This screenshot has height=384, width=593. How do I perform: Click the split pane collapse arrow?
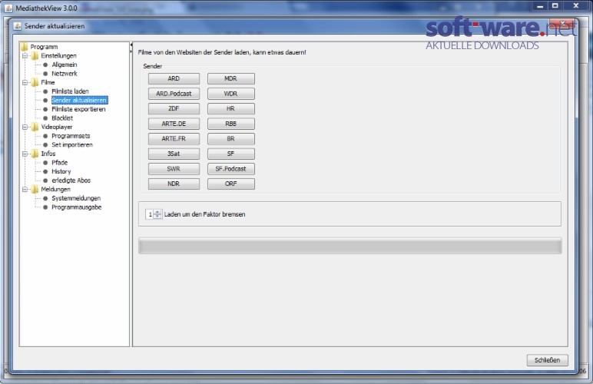tap(131, 45)
